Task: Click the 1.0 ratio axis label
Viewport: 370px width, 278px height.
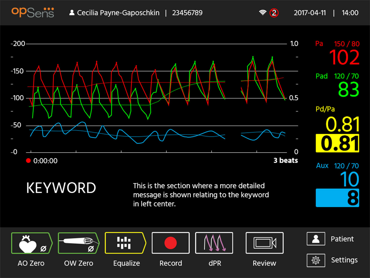Action: (294, 43)
